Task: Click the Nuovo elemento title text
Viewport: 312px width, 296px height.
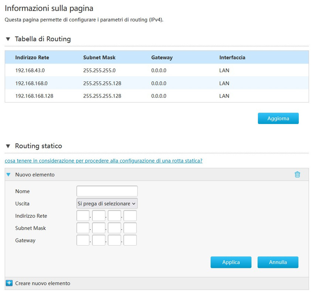Action: point(35,175)
